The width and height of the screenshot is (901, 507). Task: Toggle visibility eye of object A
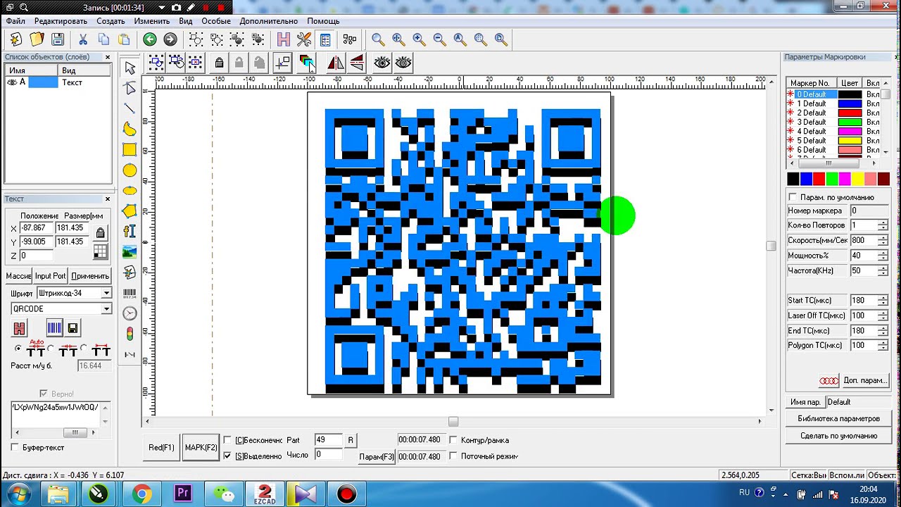[x=12, y=82]
